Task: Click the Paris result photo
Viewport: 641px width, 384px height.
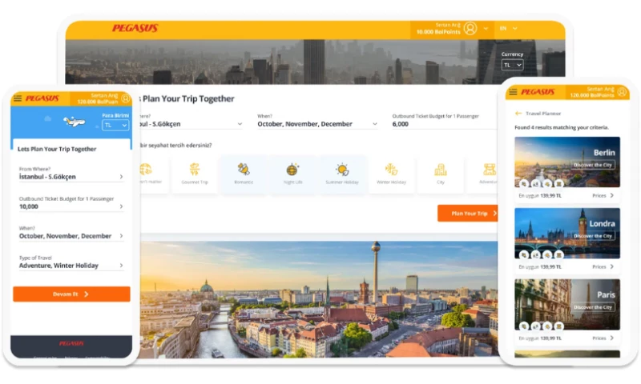Action: pyautogui.click(x=567, y=305)
